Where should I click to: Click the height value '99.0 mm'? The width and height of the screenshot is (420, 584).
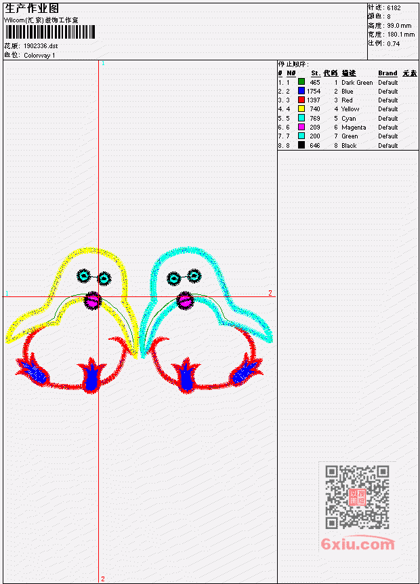[x=399, y=25]
